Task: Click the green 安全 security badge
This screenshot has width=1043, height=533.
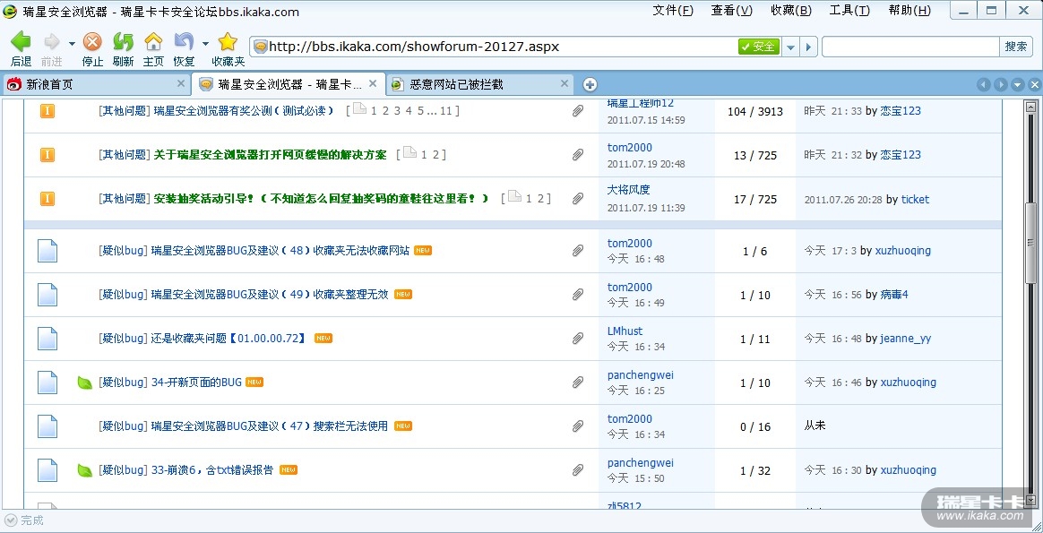Action: point(758,47)
